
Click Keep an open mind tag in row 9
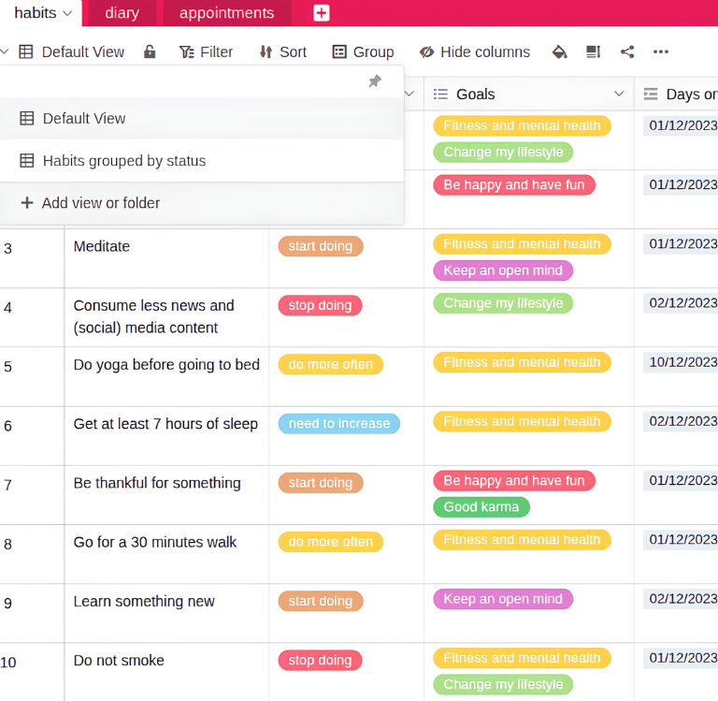point(503,599)
